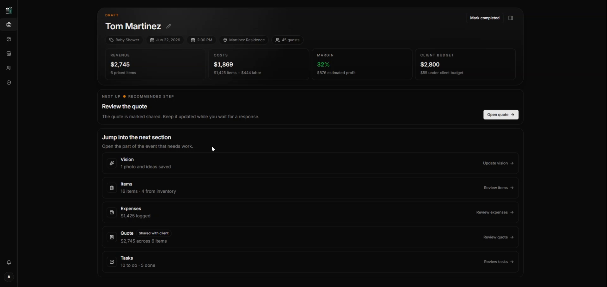
Task: Click the app logo in the sidebar
Action: point(9,10)
